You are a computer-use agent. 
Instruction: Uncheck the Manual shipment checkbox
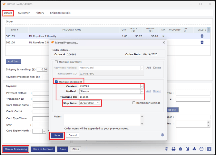tap(56, 82)
